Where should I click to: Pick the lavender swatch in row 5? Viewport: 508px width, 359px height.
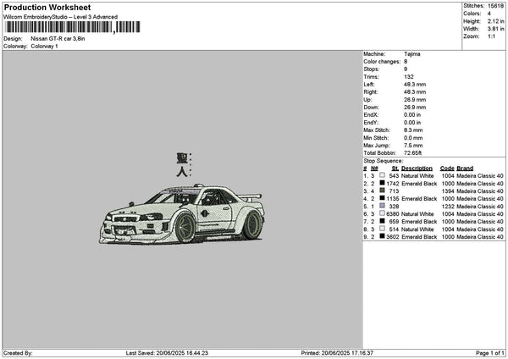click(x=383, y=206)
